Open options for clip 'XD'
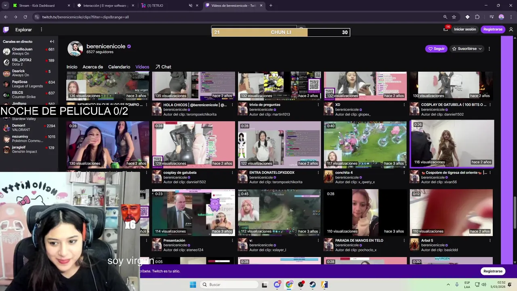The width and height of the screenshot is (517, 291). [404, 105]
